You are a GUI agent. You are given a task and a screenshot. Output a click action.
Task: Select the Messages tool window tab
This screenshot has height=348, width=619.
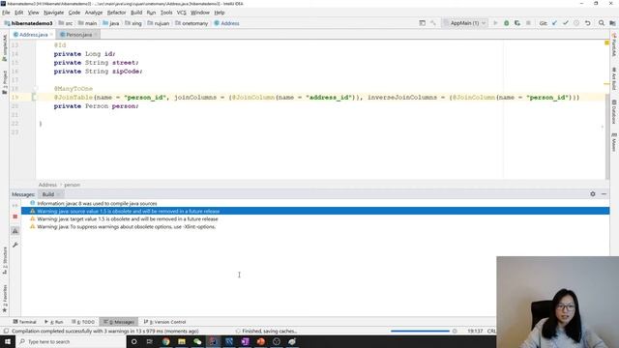pyautogui.click(x=119, y=322)
